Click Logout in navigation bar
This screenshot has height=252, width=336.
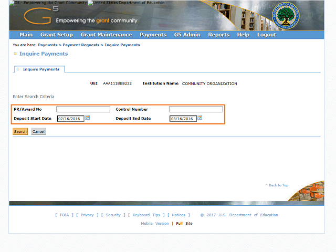pos(267,35)
